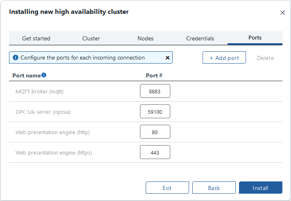Click the Port name column header
This screenshot has width=291, height=201.
point(27,75)
